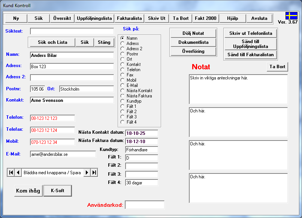The width and height of the screenshot is (302, 218).
Task: Open Uppföljningslista from the toolbar
Action: 94,18
